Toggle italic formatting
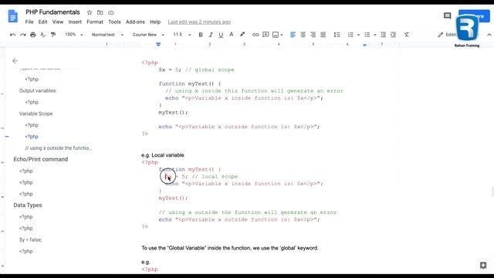Screen dimensions: 494x278 [211, 35]
